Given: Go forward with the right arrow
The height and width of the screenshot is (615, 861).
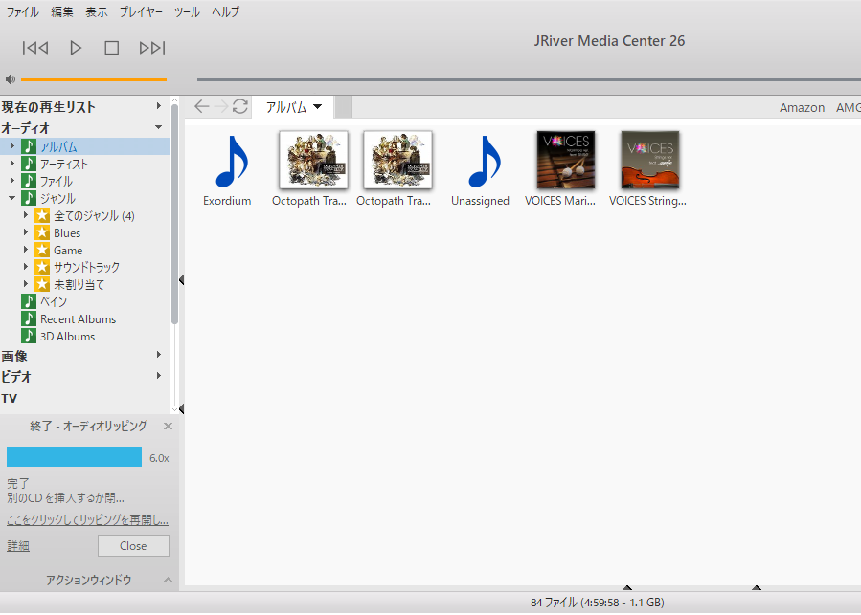Looking at the screenshot, I should coord(220,106).
